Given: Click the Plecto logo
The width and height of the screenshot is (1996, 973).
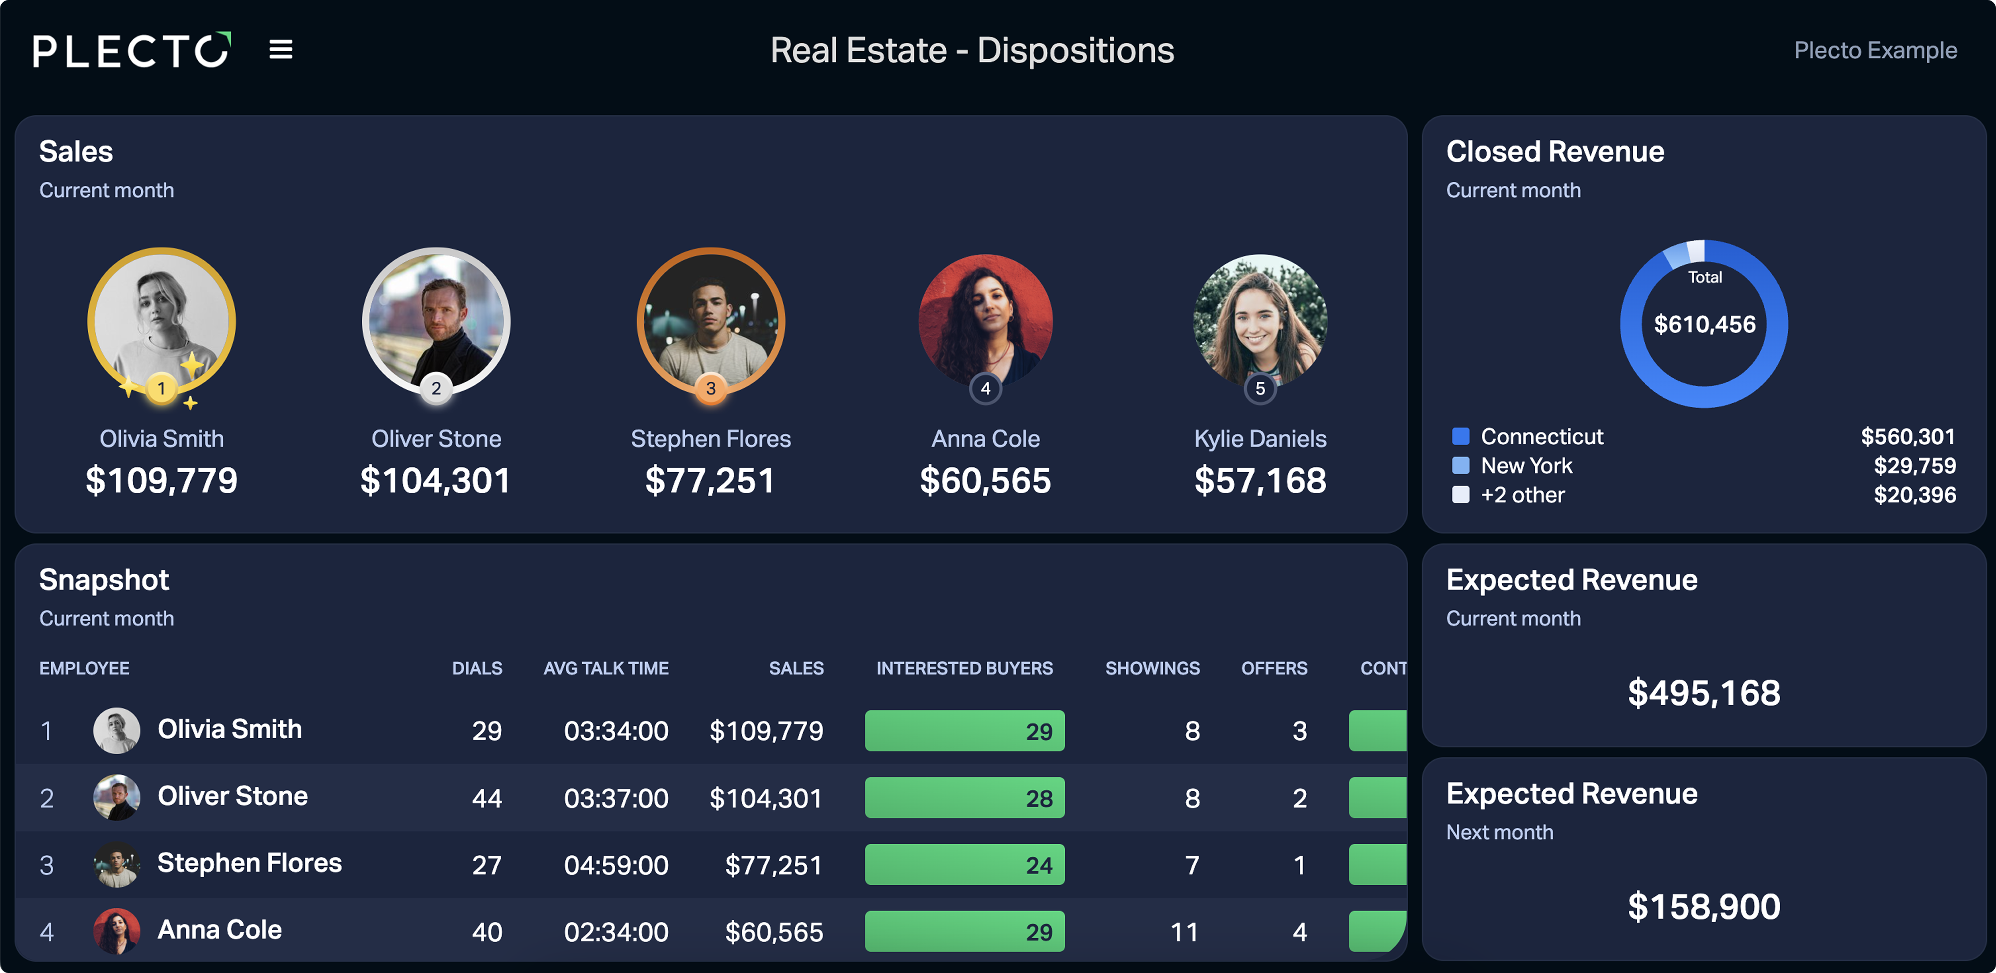Looking at the screenshot, I should (x=132, y=50).
